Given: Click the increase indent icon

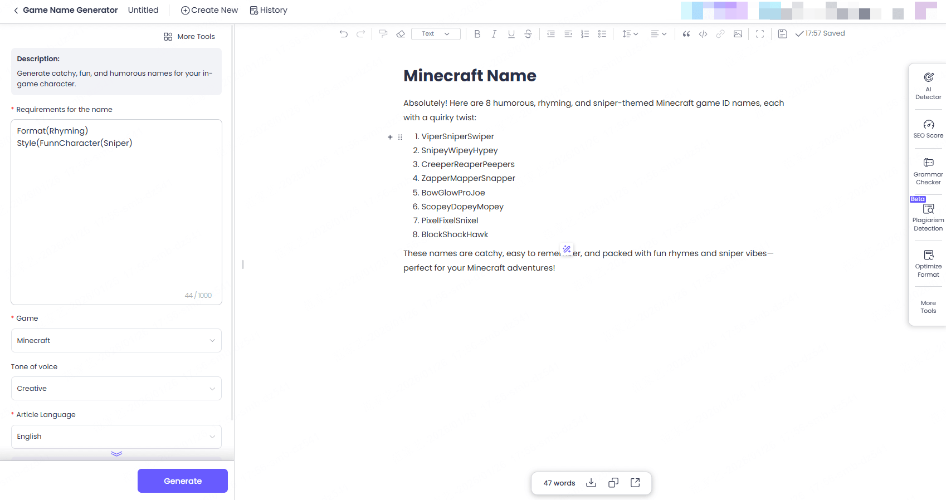Looking at the screenshot, I should coord(568,34).
